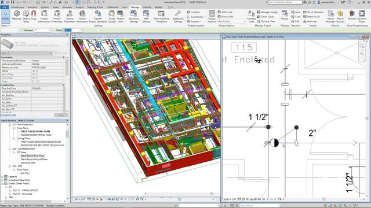Collapse the 04 - COORDINATION tree node
Screen dimensions: 371x208
click(x=10, y=149)
